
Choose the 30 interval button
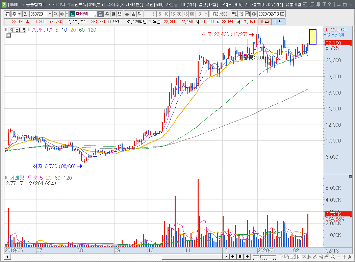coord(179,14)
